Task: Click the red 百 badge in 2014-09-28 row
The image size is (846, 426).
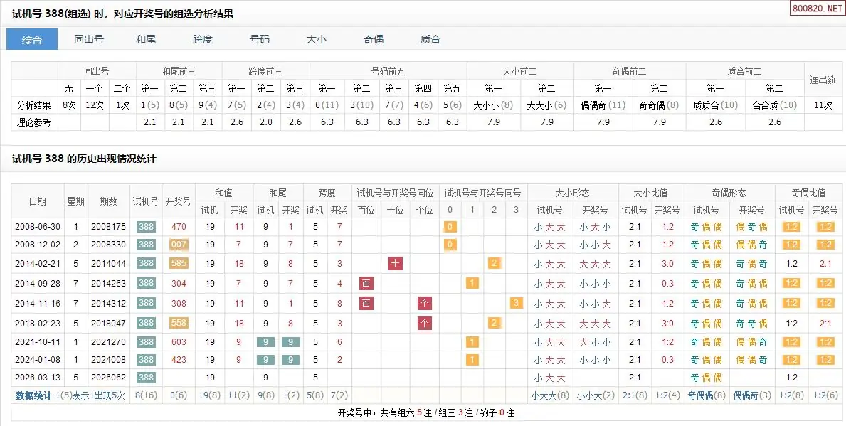Action: (366, 283)
